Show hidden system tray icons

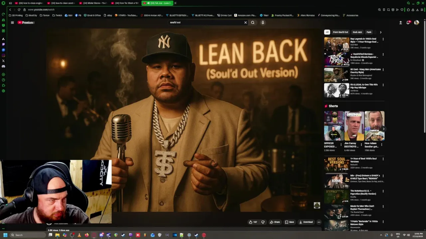point(381,235)
